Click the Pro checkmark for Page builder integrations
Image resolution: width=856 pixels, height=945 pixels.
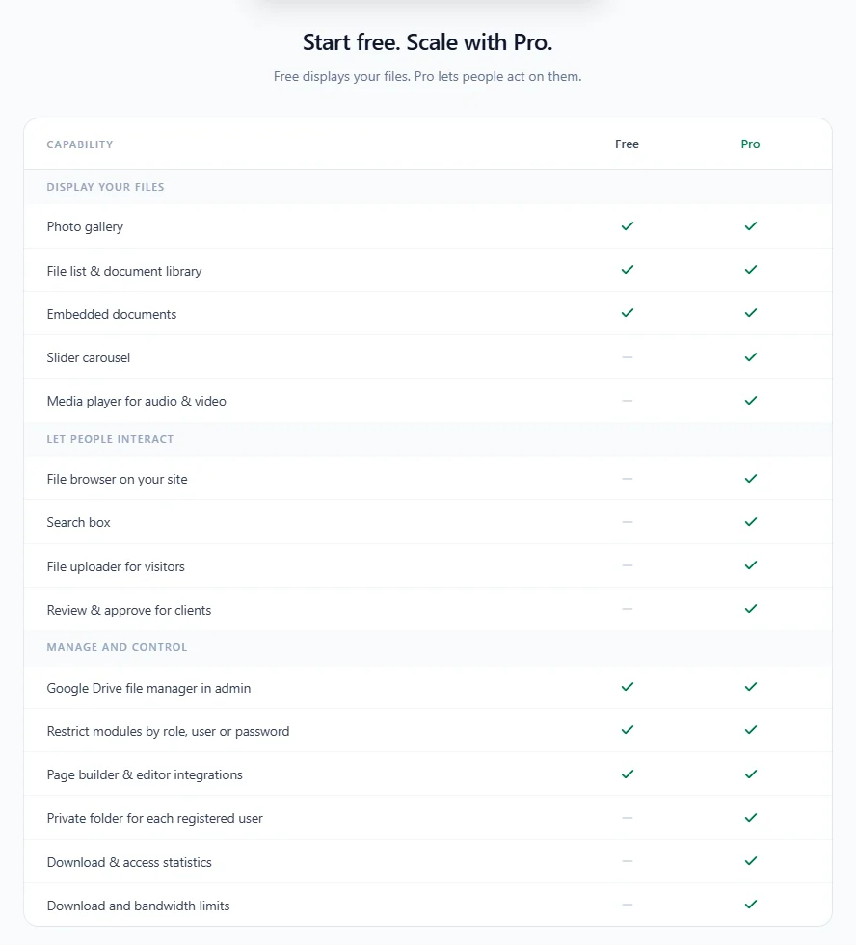[750, 774]
